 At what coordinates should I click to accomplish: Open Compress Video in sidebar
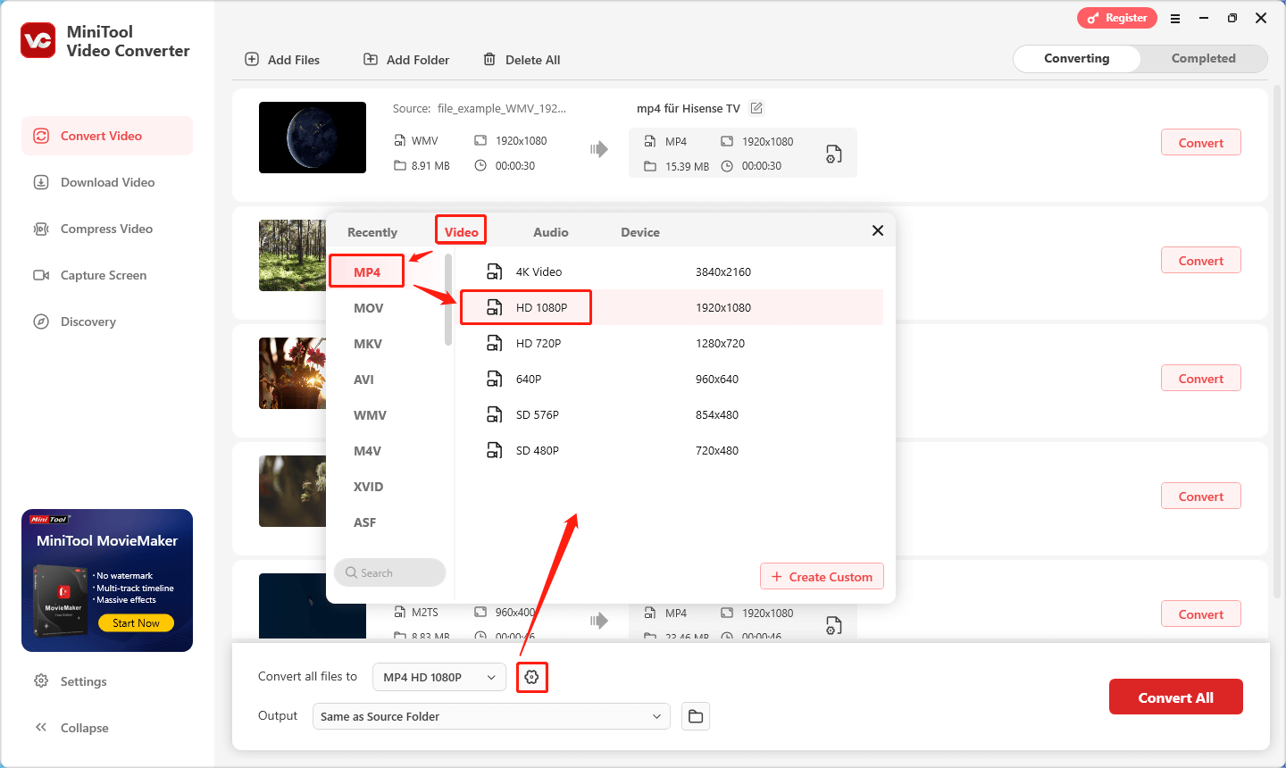107,229
